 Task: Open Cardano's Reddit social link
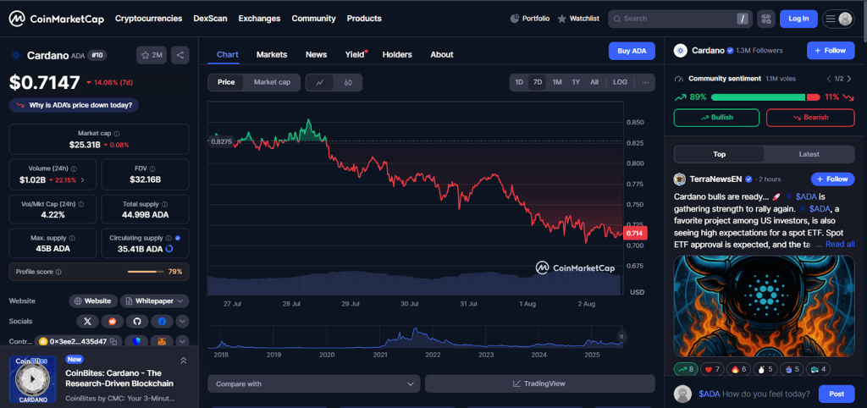tap(113, 321)
